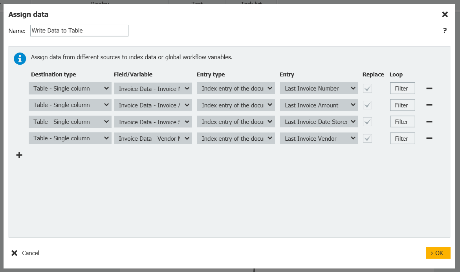
Task: Toggle Replace checkbox for Last Invoice Number
Action: tap(367, 89)
